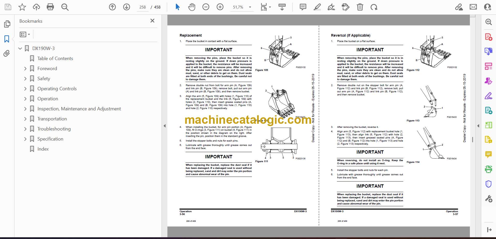496x239 pixels.
Task: Add document to favorites with star icon
Action: click(x=22, y=7)
